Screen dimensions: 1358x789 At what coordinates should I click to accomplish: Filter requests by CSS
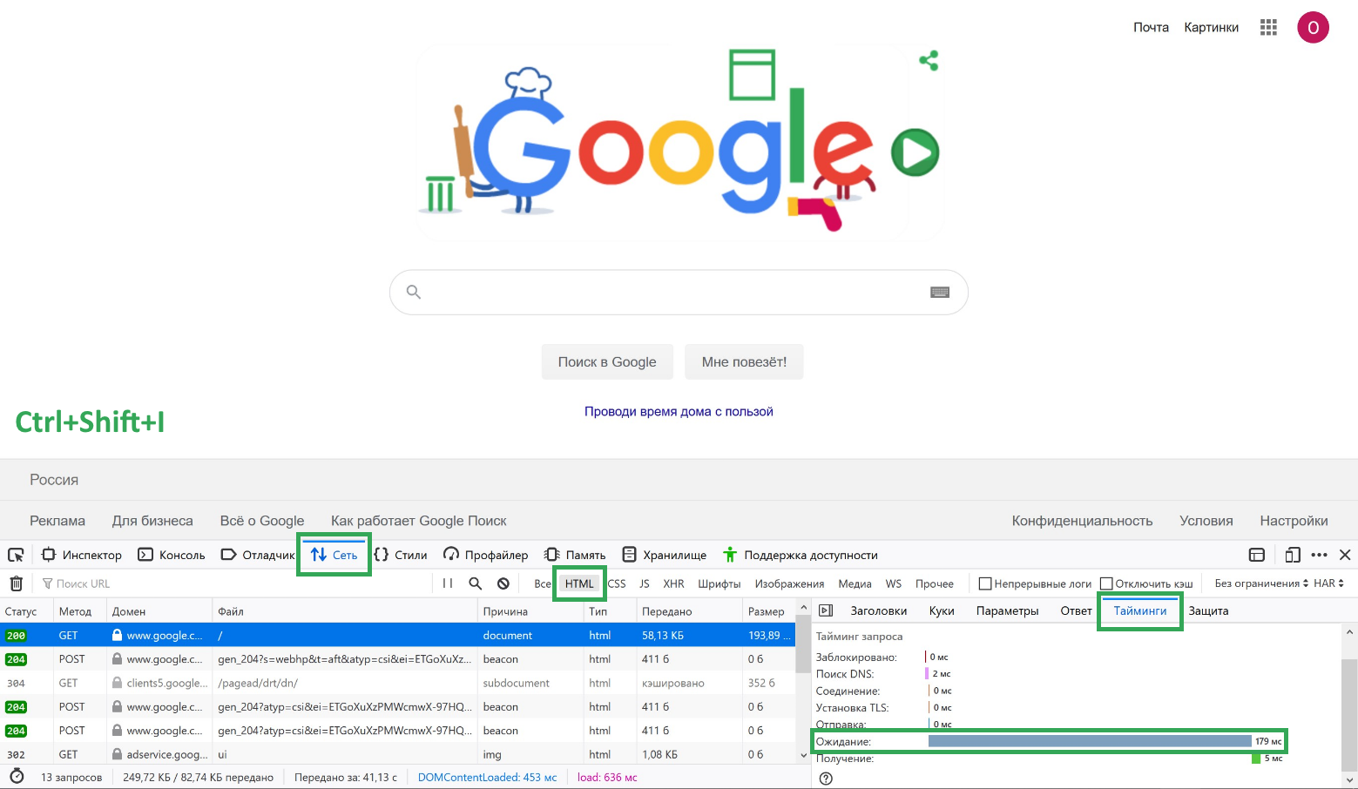tap(617, 583)
